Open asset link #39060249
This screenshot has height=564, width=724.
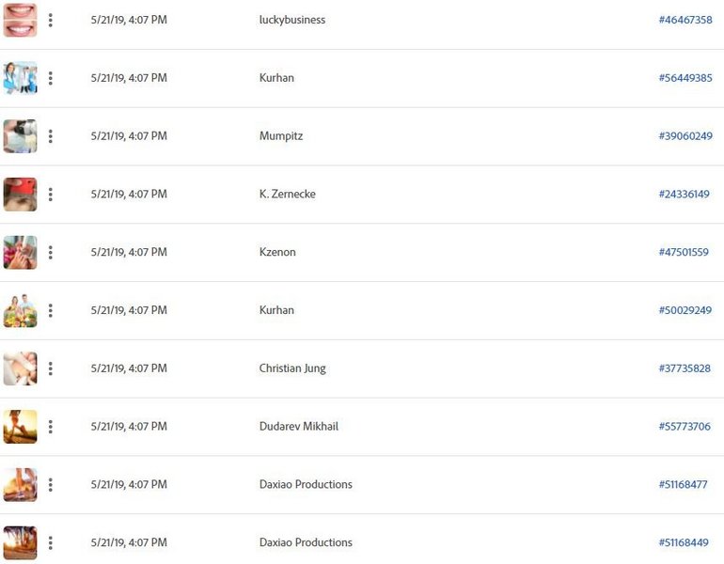coord(685,136)
